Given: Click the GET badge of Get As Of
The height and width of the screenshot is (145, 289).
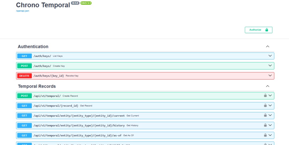Looking at the screenshot, I should pos(25,135).
